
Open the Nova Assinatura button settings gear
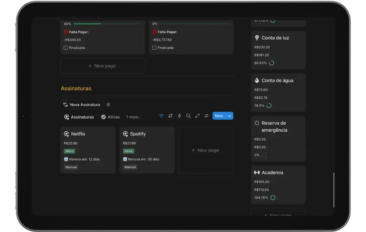(108, 105)
